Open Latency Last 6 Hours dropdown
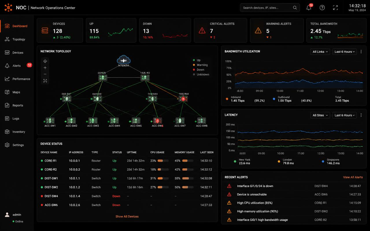The image size is (370, 231). coord(345,115)
